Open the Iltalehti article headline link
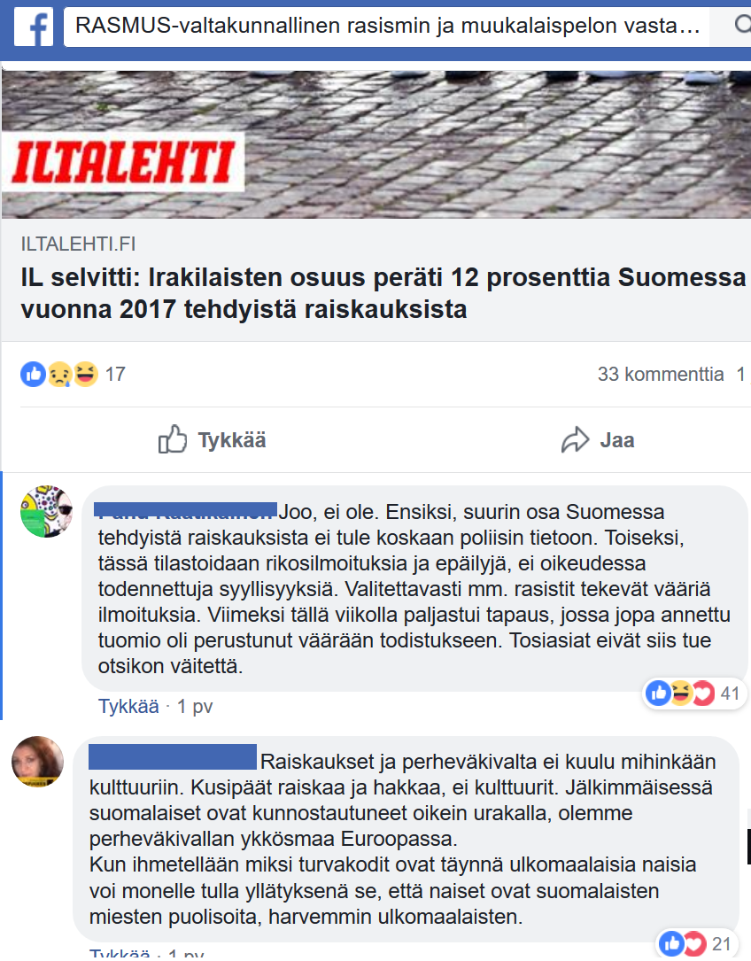 [x=383, y=293]
